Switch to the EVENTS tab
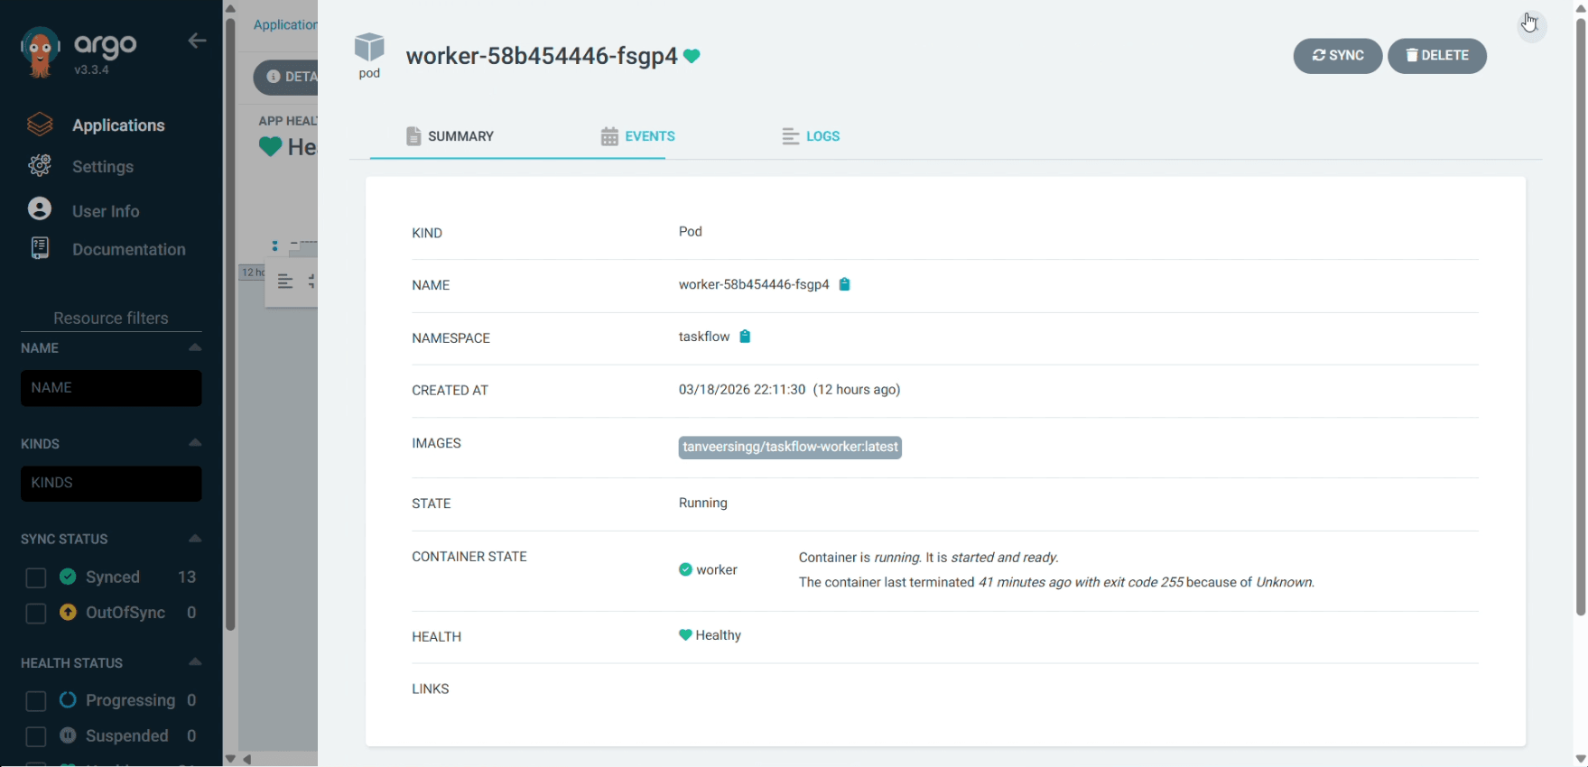1588x767 pixels. pos(637,136)
